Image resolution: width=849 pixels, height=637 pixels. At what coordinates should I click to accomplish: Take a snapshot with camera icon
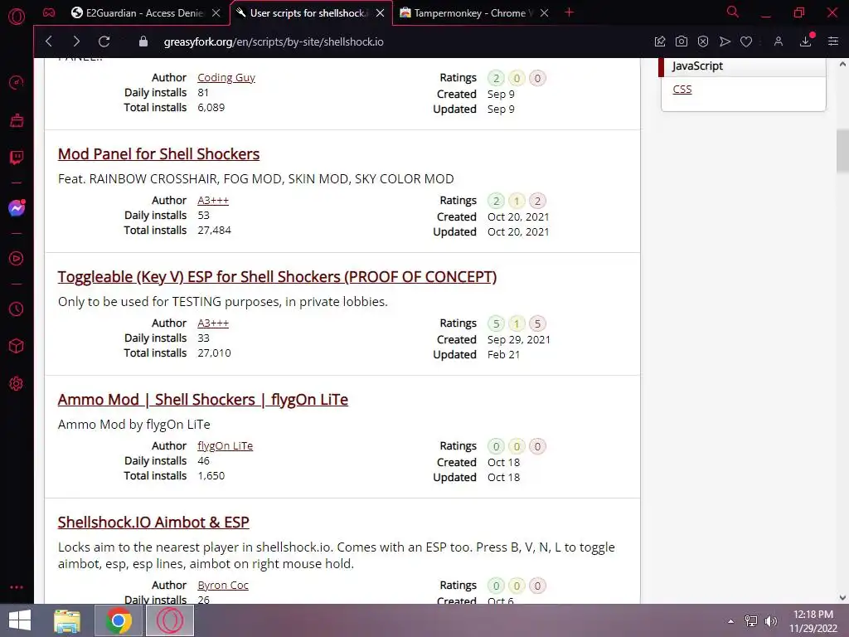pos(682,41)
